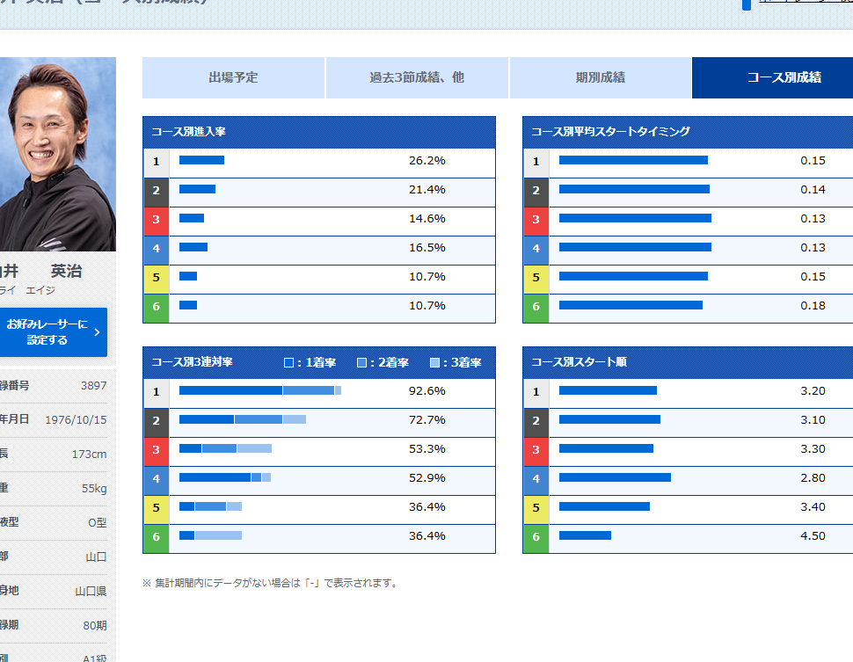The width and height of the screenshot is (853, 662).
Task: Click the arrow on お好みレーサー button
Action: (97, 332)
